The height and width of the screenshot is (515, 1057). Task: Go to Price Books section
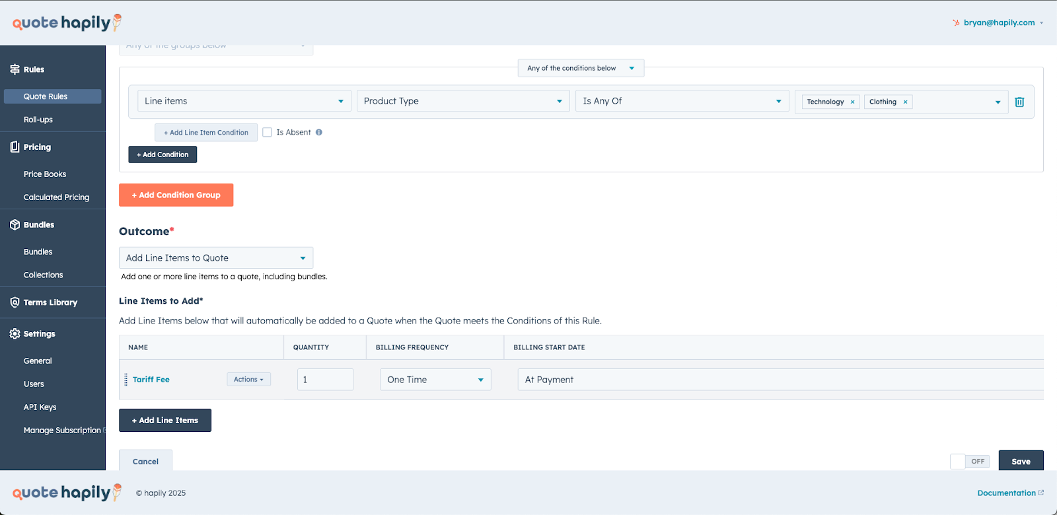[x=45, y=174]
